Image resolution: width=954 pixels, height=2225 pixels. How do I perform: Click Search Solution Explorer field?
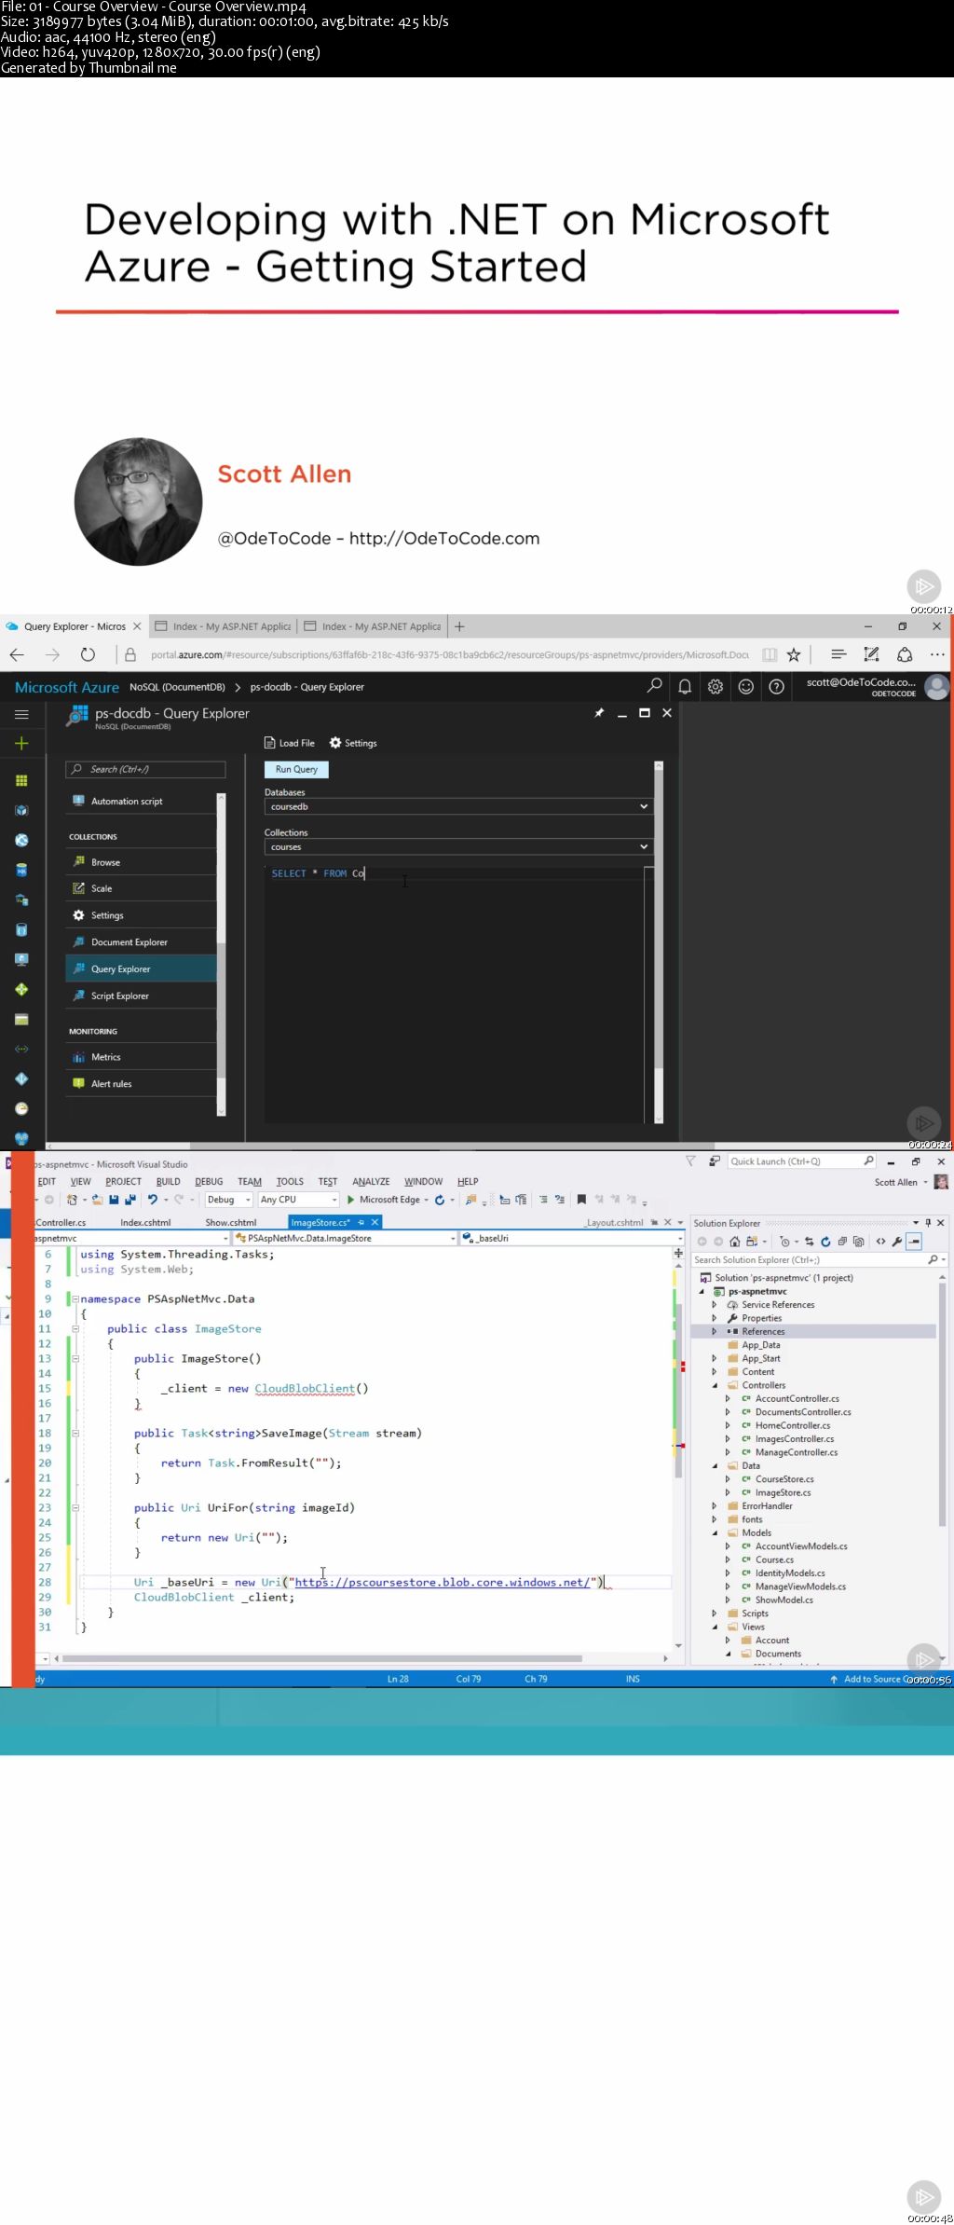click(819, 1259)
